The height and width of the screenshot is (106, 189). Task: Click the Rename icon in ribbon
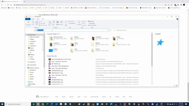tap(61, 23)
